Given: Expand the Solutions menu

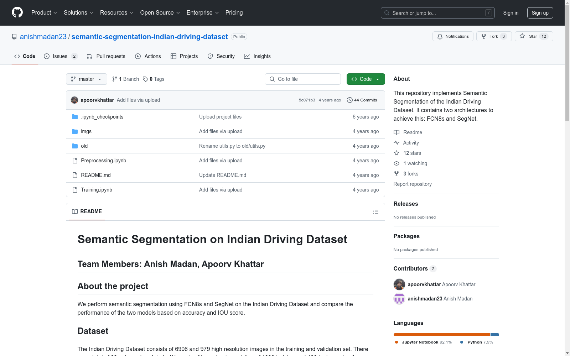Looking at the screenshot, I should click(x=79, y=13).
